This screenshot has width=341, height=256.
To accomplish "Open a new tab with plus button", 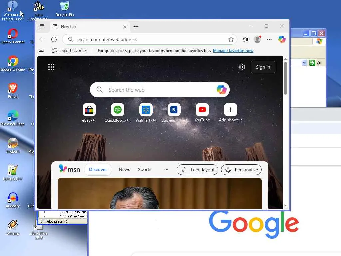I will click(x=136, y=27).
